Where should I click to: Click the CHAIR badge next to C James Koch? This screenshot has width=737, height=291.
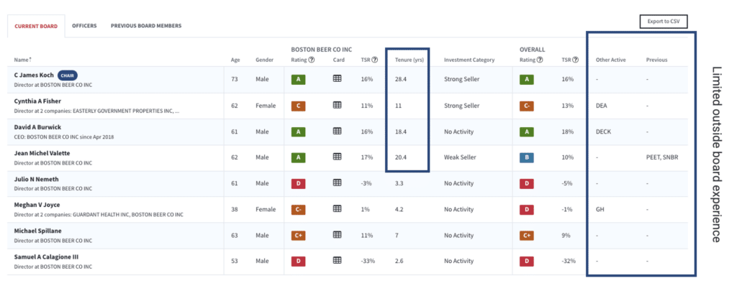tap(68, 75)
